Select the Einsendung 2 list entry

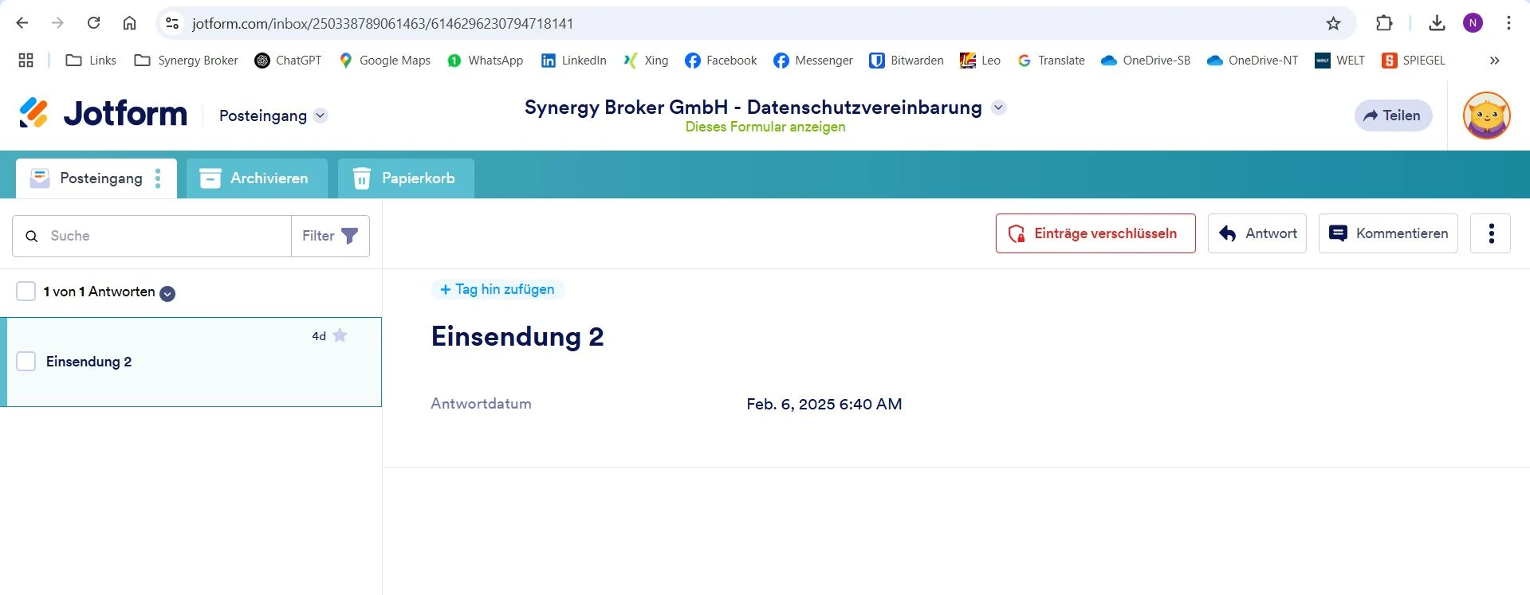pyautogui.click(x=191, y=362)
